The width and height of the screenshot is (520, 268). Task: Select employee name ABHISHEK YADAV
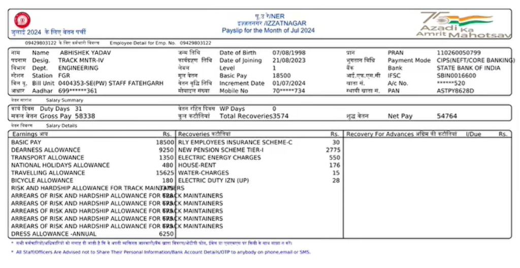[x=85, y=53]
